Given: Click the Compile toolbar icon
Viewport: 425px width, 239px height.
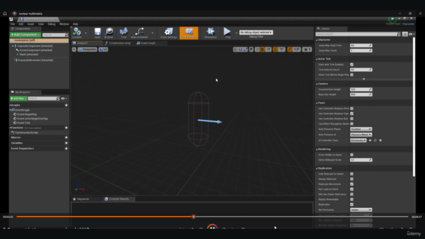Looking at the screenshot, I should [77, 32].
